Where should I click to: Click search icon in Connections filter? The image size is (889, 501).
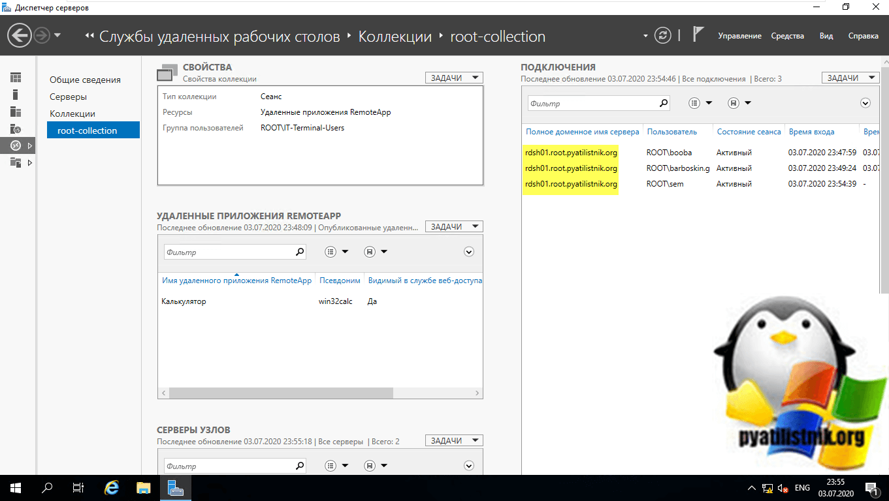point(664,103)
